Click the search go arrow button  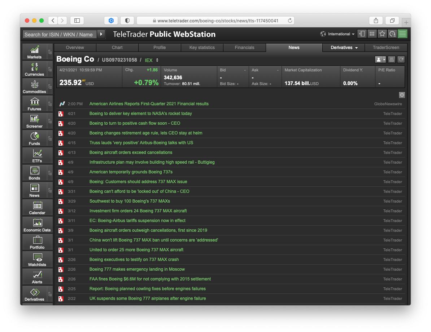[101, 34]
